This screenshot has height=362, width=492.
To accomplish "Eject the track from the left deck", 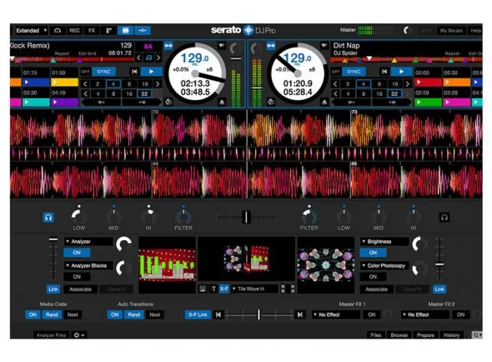I will (222, 102).
